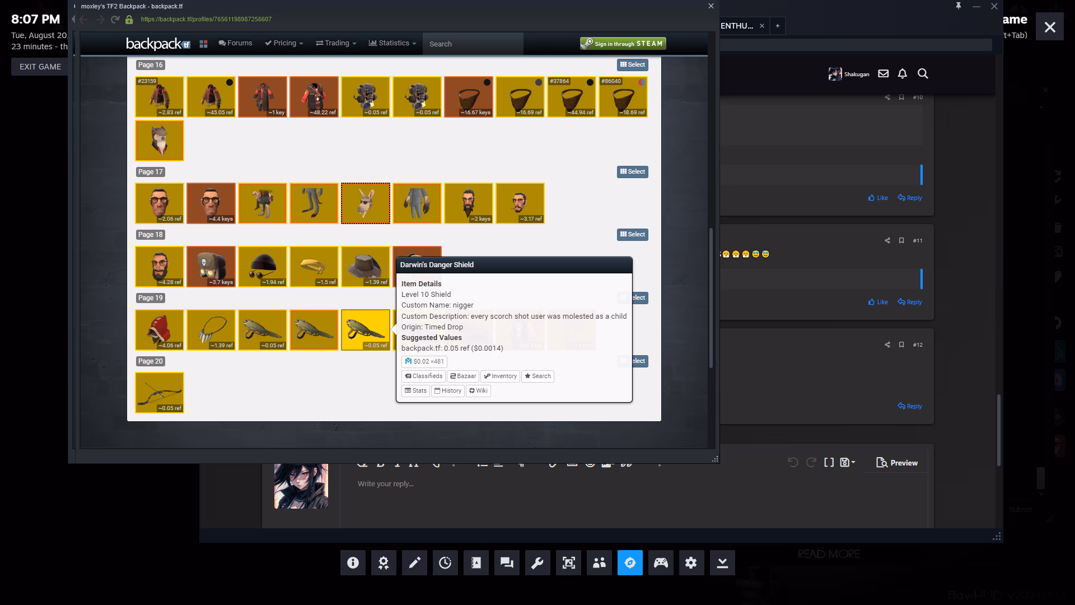Open Bazaar in item popup
The width and height of the screenshot is (1075, 605).
(x=463, y=376)
